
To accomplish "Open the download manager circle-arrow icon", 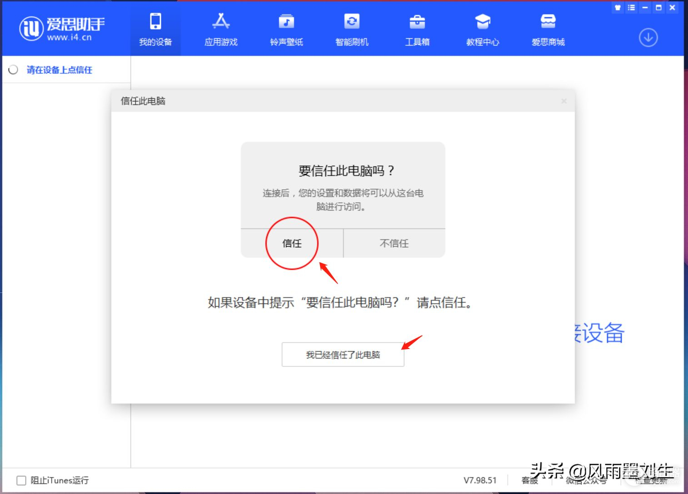I will coord(648,38).
